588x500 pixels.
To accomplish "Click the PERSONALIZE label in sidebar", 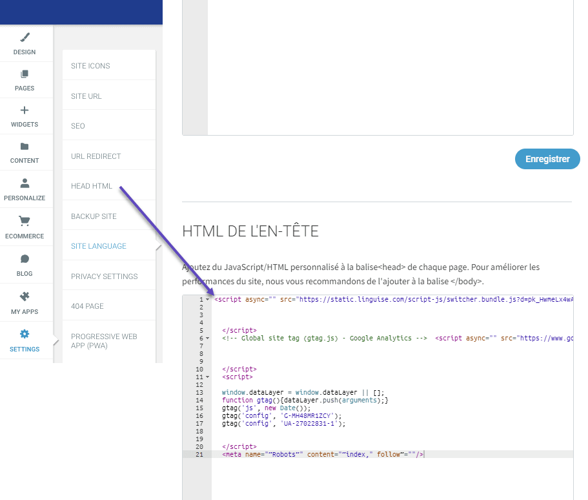I will 25,198.
